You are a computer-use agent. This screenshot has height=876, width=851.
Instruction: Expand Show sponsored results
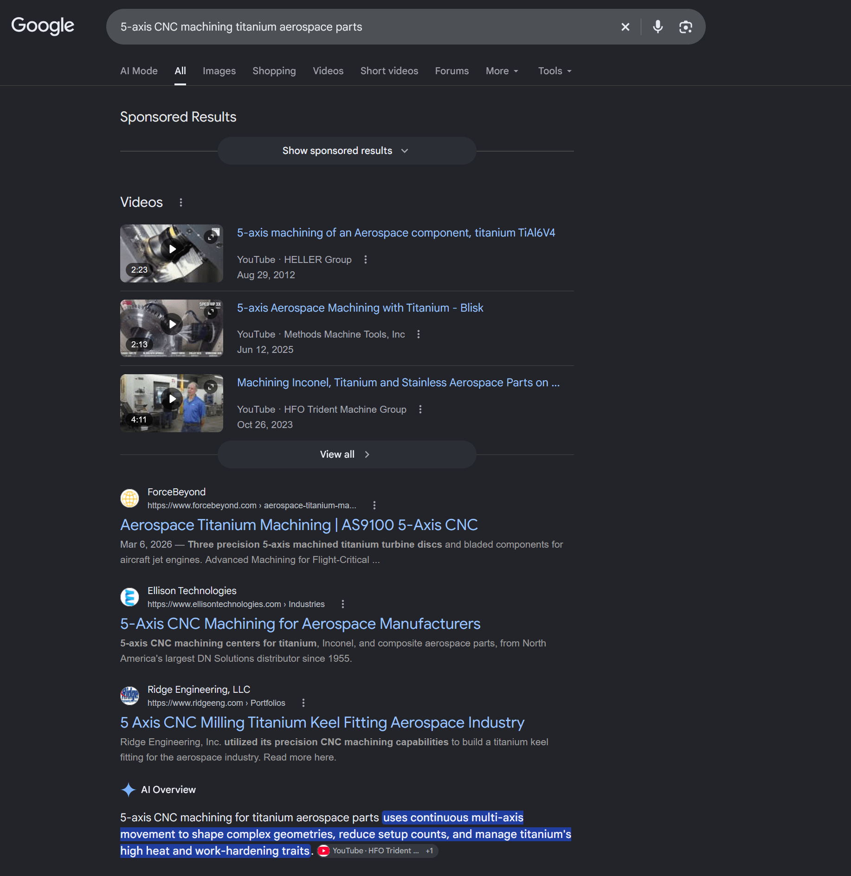click(x=347, y=151)
